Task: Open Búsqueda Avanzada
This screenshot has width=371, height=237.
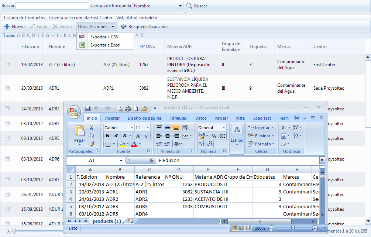Action: [144, 27]
